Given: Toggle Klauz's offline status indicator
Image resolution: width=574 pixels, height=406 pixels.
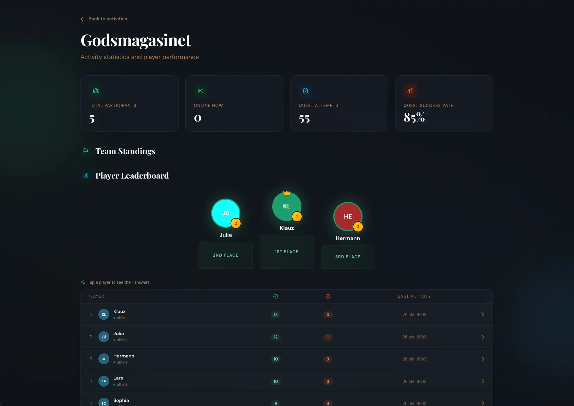Looking at the screenshot, I should coord(114,318).
